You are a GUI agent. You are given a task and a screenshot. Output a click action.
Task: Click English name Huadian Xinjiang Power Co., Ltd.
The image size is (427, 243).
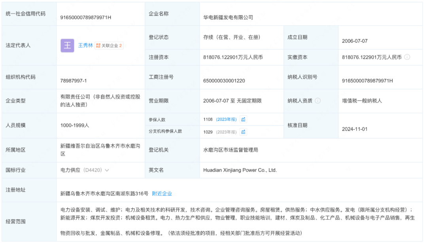point(240,170)
